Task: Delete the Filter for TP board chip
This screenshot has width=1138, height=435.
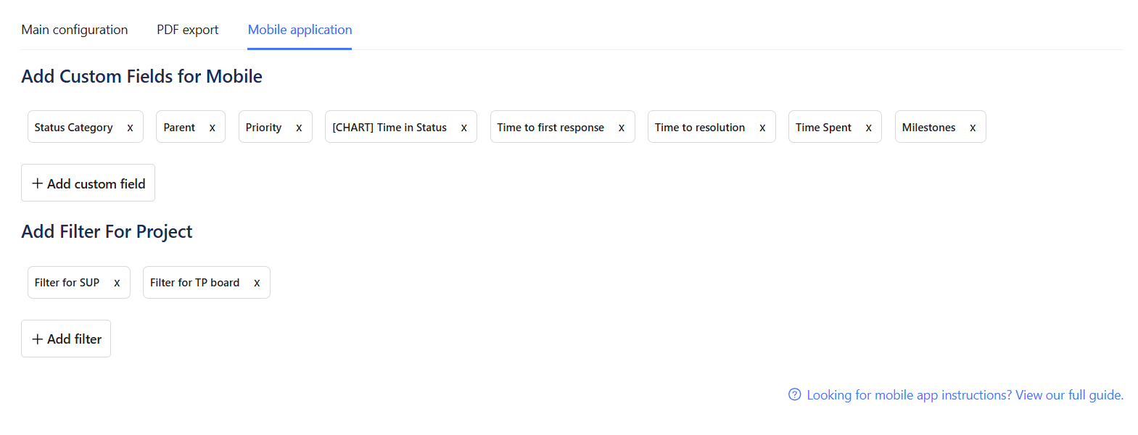Action: click(x=257, y=283)
